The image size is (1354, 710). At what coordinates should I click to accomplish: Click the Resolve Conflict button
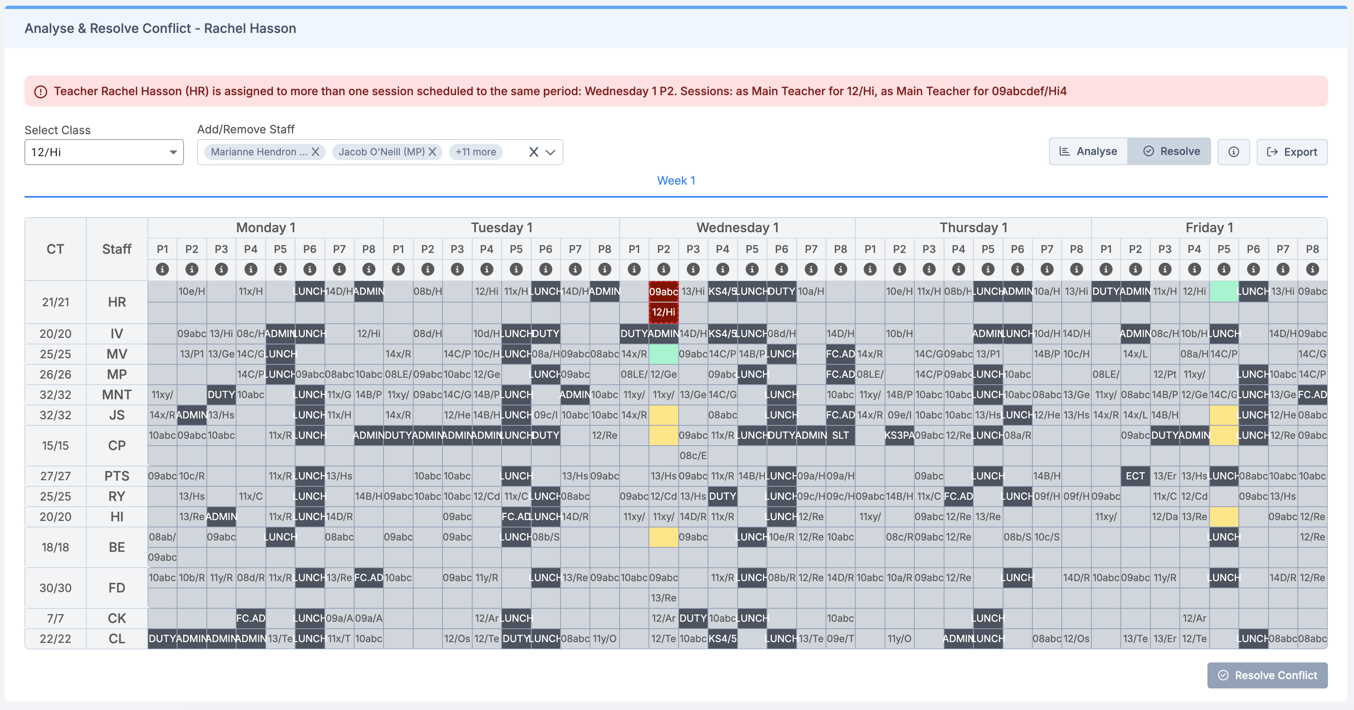point(1267,675)
